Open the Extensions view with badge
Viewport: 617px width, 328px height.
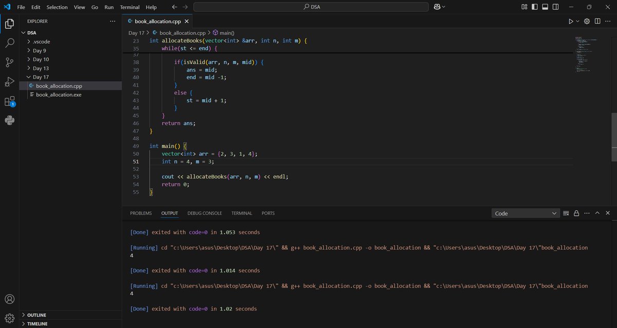coord(9,101)
